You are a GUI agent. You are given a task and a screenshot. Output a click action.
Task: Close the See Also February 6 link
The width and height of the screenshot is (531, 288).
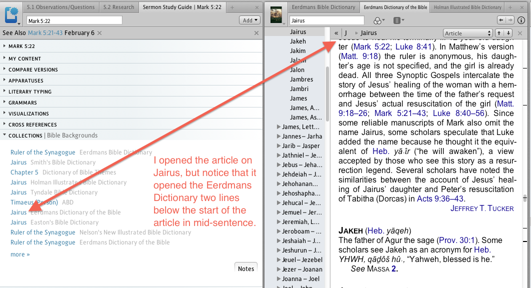tap(99, 33)
